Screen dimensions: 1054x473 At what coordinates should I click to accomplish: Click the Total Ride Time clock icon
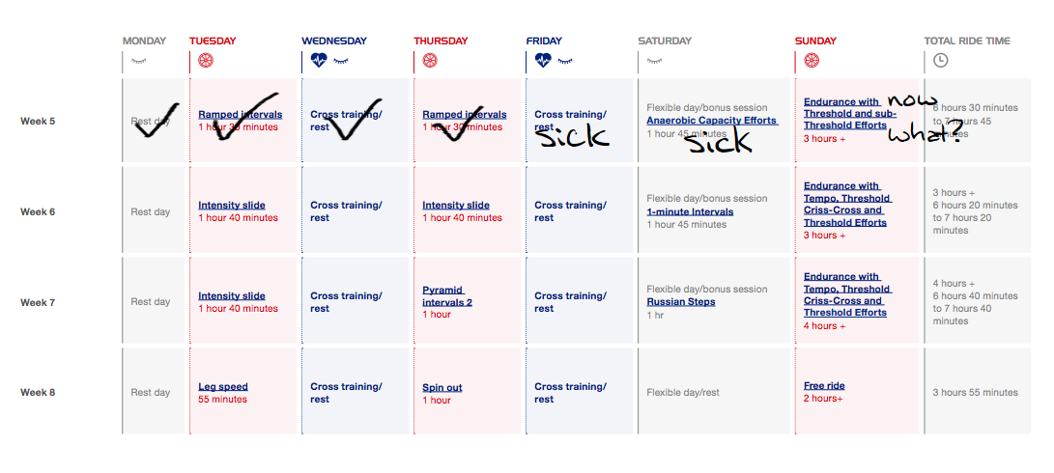[x=940, y=60]
